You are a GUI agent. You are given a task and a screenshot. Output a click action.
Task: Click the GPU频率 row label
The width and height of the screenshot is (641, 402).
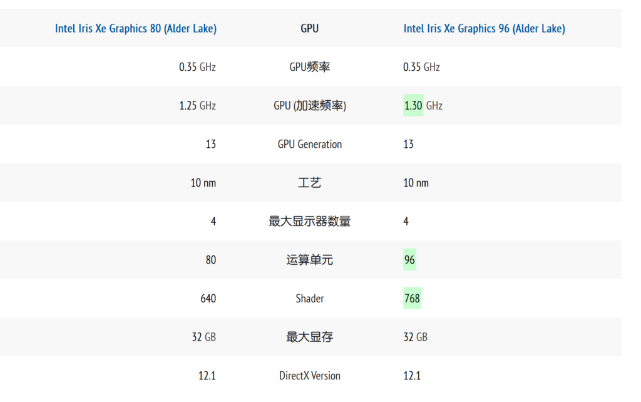coord(309,67)
